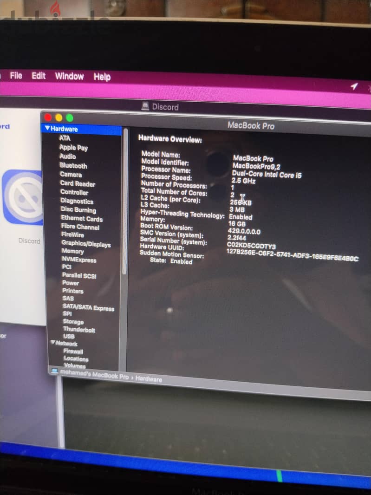Click the Hardware Overview heading
371x495 pixels.
pyautogui.click(x=170, y=138)
